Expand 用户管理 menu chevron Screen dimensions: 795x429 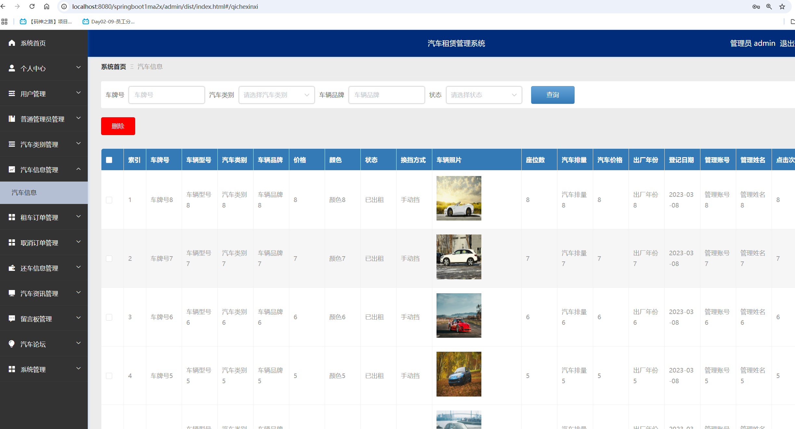(78, 93)
